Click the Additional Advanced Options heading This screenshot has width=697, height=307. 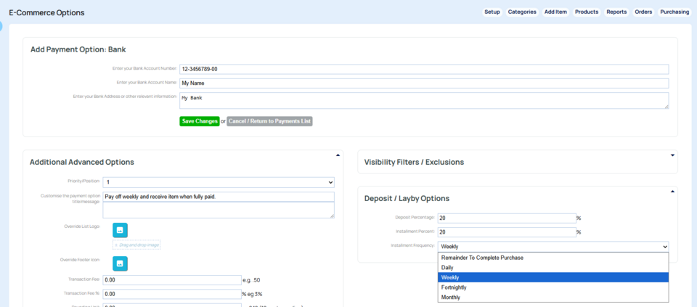[82, 162]
